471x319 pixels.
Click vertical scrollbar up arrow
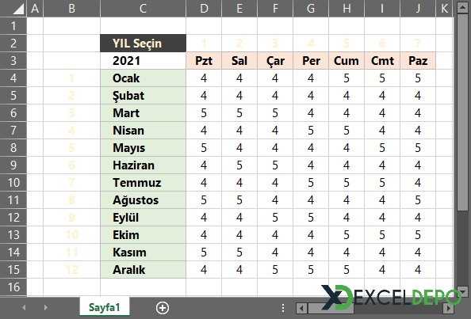[x=462, y=7]
